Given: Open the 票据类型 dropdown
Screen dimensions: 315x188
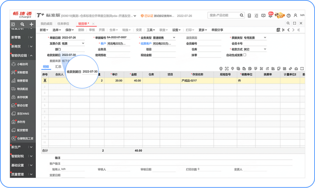Looking at the screenshot, I should pos(265,38).
